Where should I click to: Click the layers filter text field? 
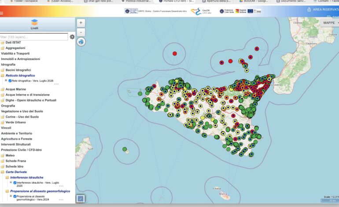click(x=33, y=37)
